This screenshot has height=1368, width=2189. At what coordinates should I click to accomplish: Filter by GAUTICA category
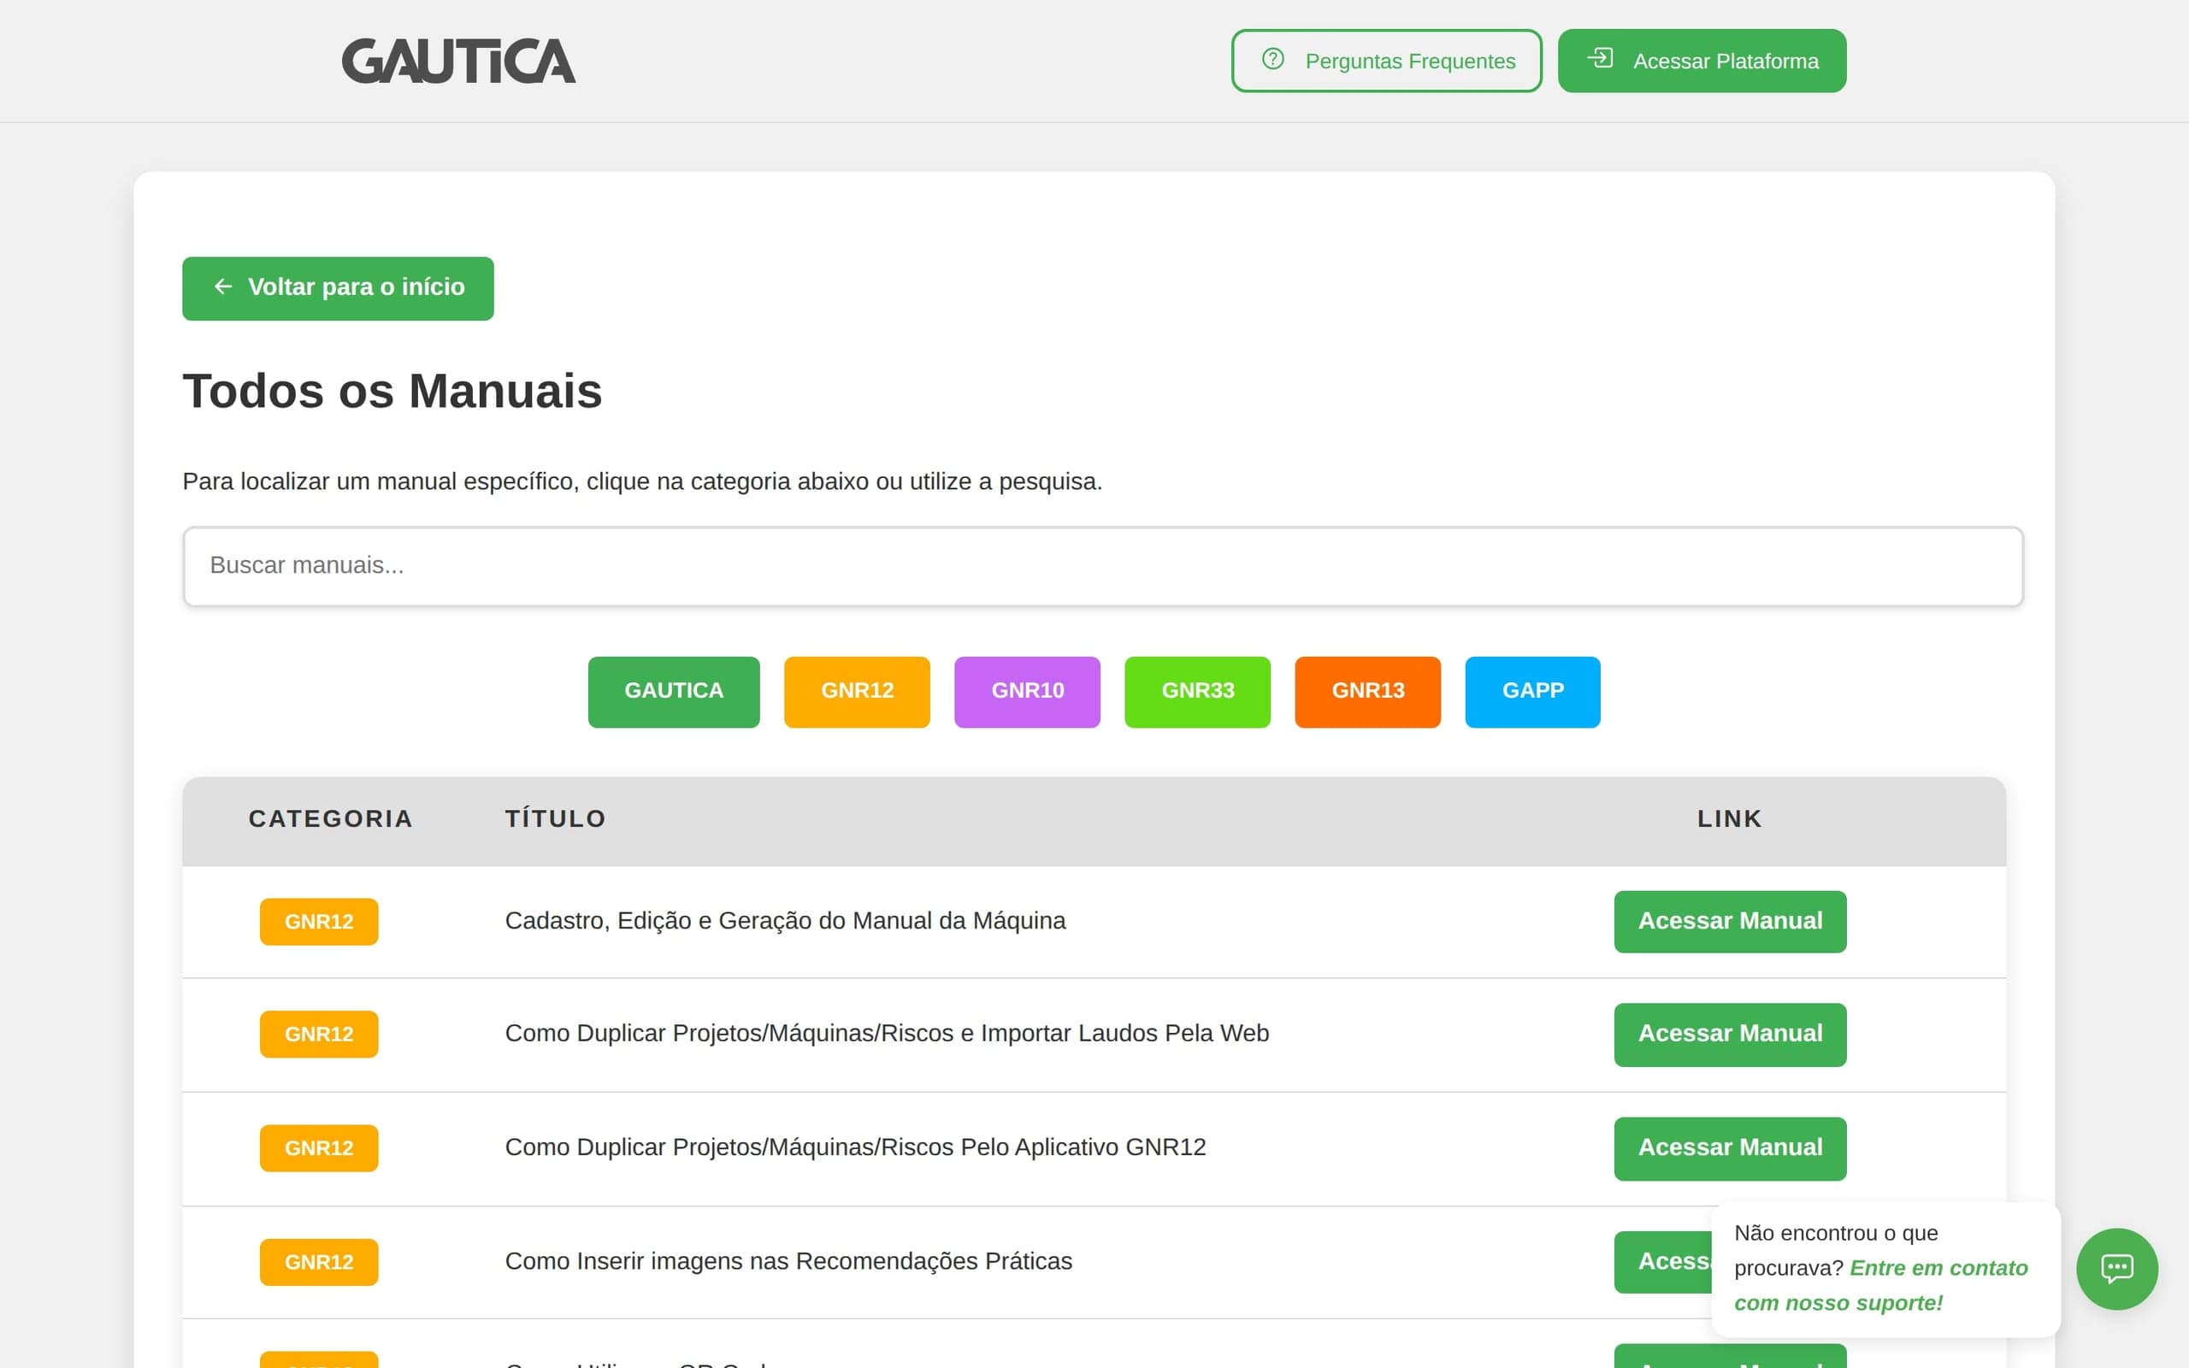click(x=673, y=691)
